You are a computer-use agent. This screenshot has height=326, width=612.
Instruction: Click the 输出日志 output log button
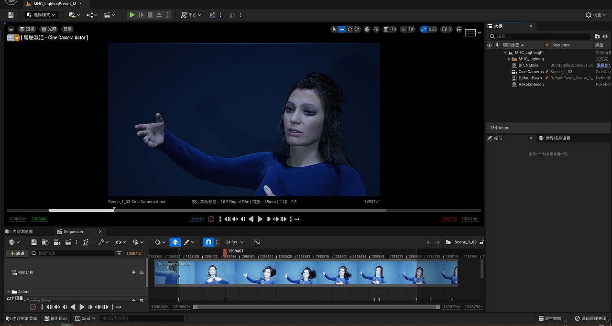pyautogui.click(x=56, y=318)
